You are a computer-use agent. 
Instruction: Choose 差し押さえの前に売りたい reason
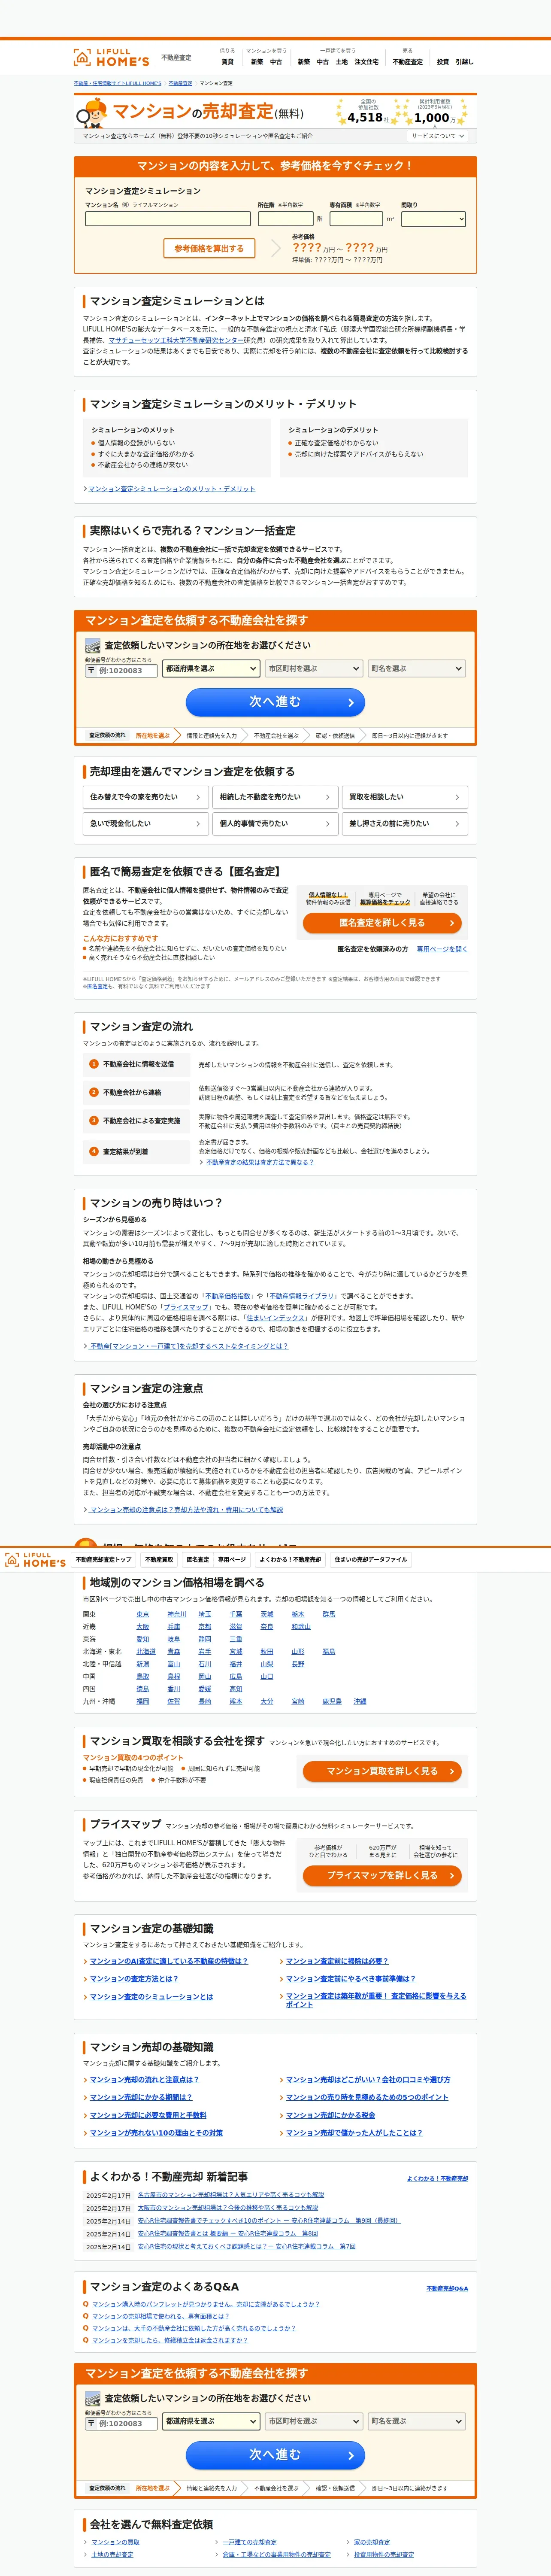[405, 824]
